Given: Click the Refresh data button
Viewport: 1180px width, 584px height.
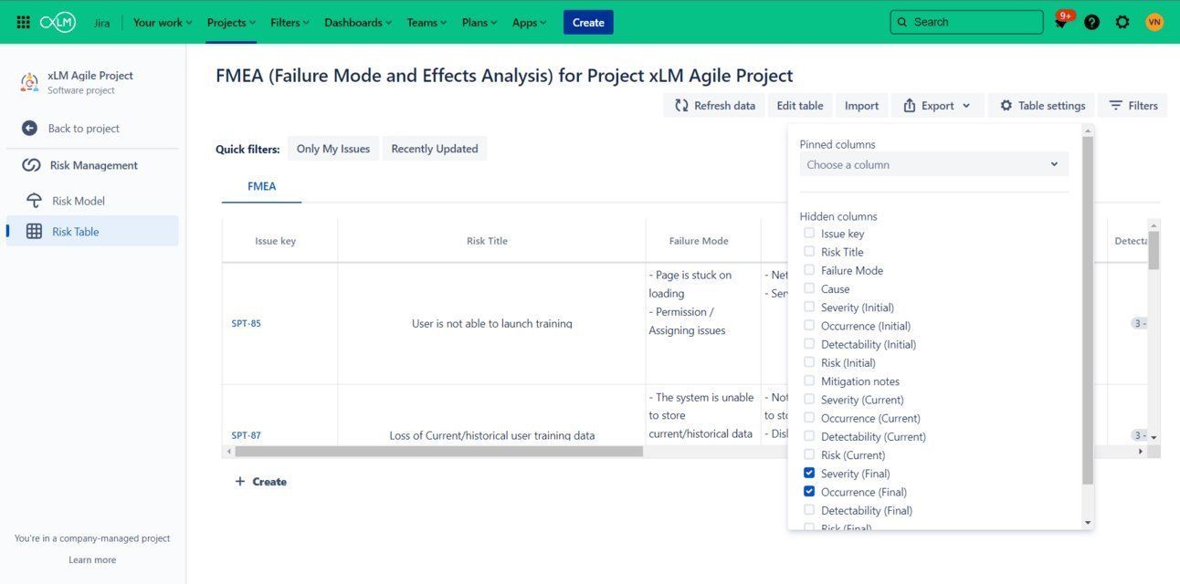Looking at the screenshot, I should pyautogui.click(x=714, y=106).
